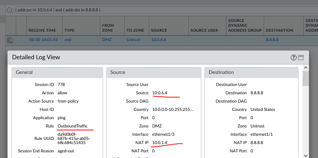Sort by Receive Time column header
The width and height of the screenshot is (318, 158).
(x=42, y=30)
